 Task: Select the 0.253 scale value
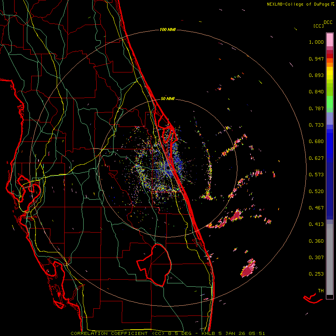pos(316,274)
